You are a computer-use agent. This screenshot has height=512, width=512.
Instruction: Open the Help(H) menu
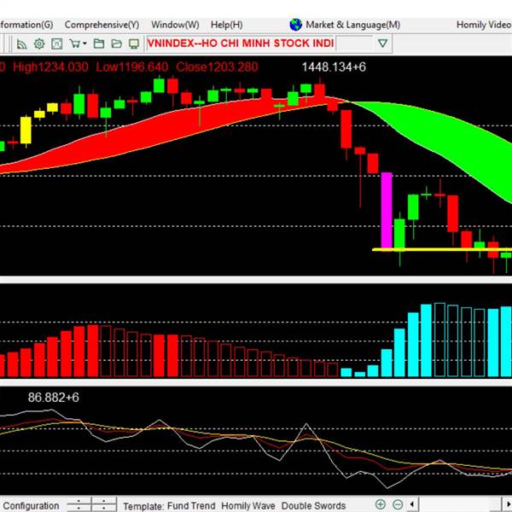(x=227, y=25)
